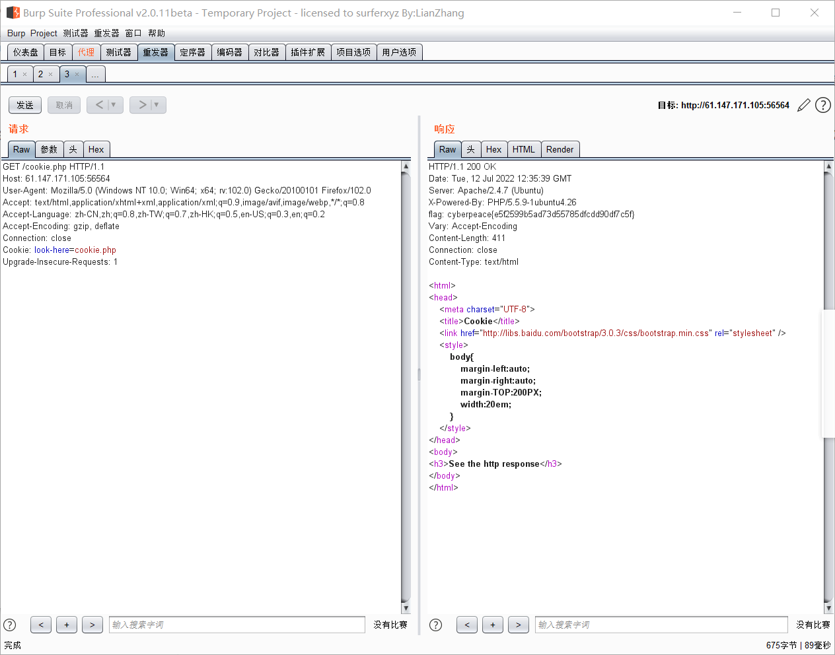Select response 头 headers tab

click(x=471, y=149)
